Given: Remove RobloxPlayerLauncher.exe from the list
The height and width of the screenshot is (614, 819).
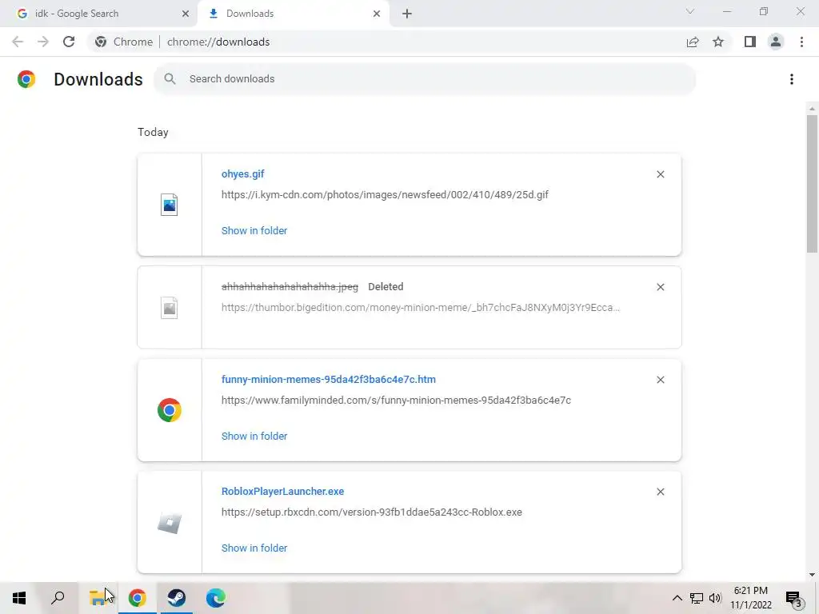Looking at the screenshot, I should point(660,492).
